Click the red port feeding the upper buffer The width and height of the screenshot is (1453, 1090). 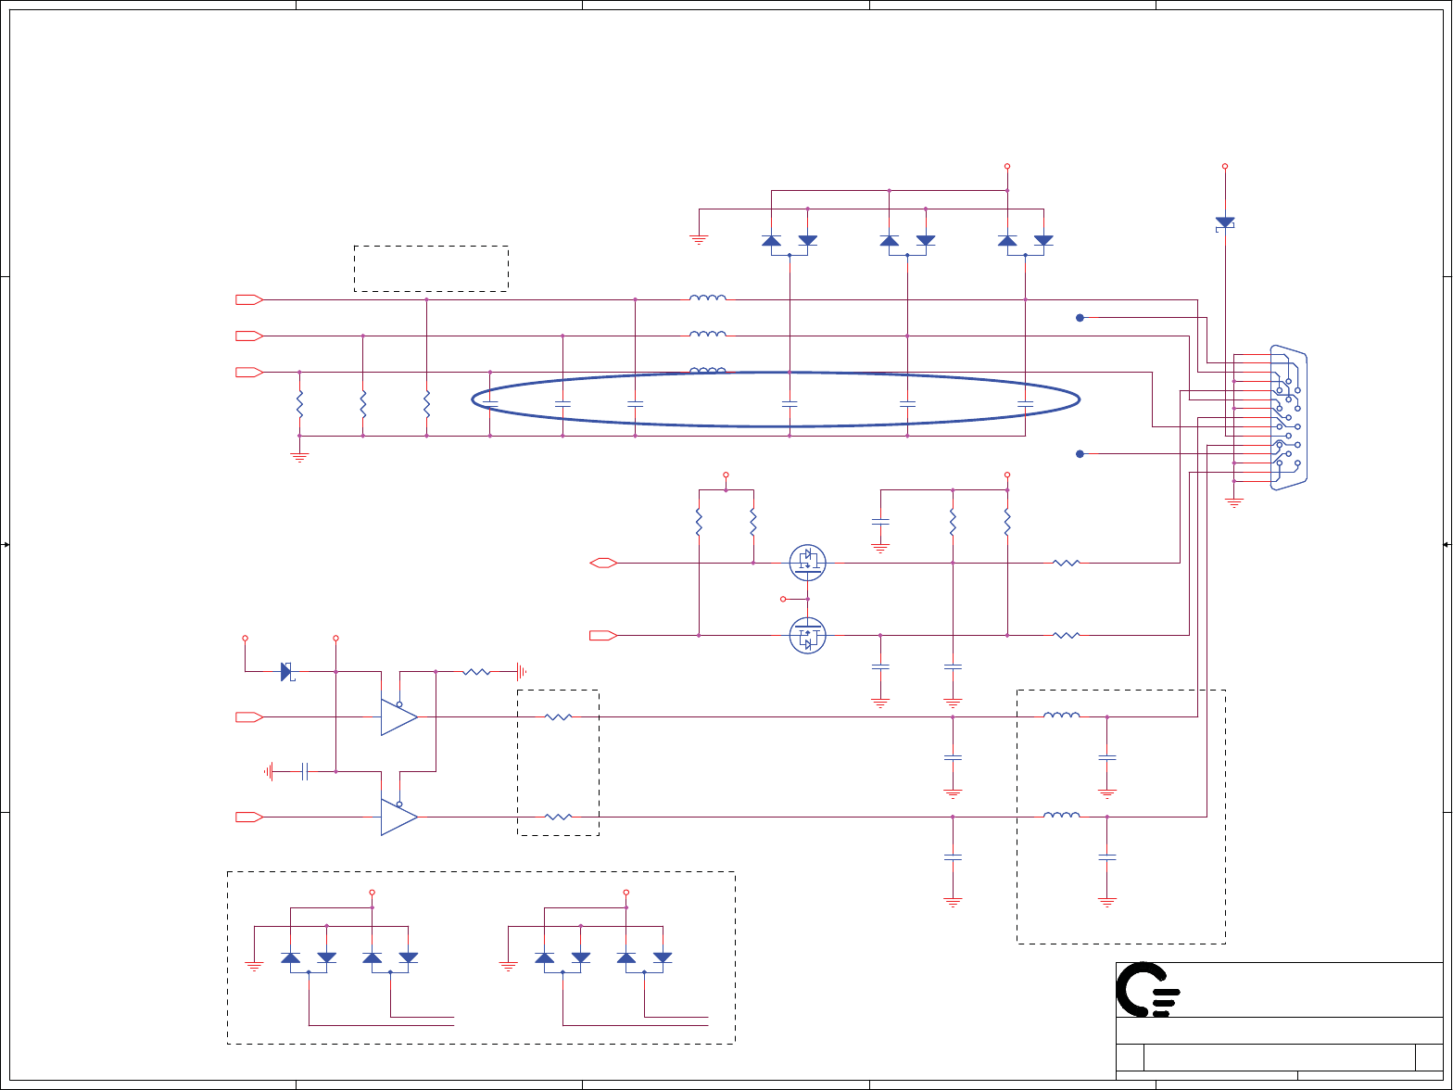[x=249, y=716]
